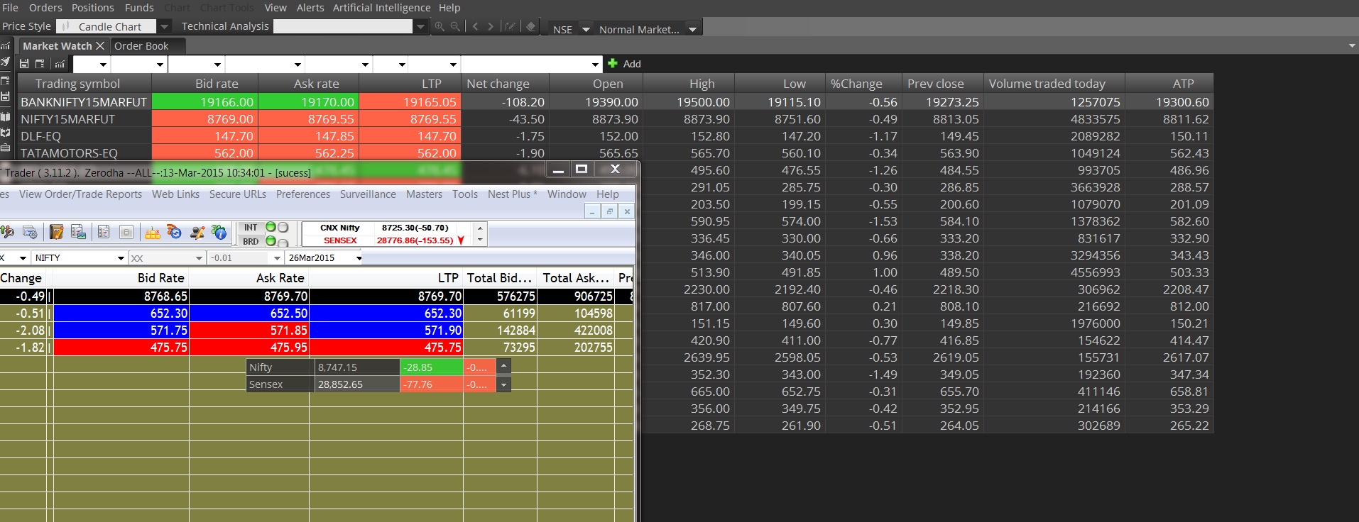
Task: Click the notebook-with-pencil icon in Trader toolbar
Action: point(56,232)
